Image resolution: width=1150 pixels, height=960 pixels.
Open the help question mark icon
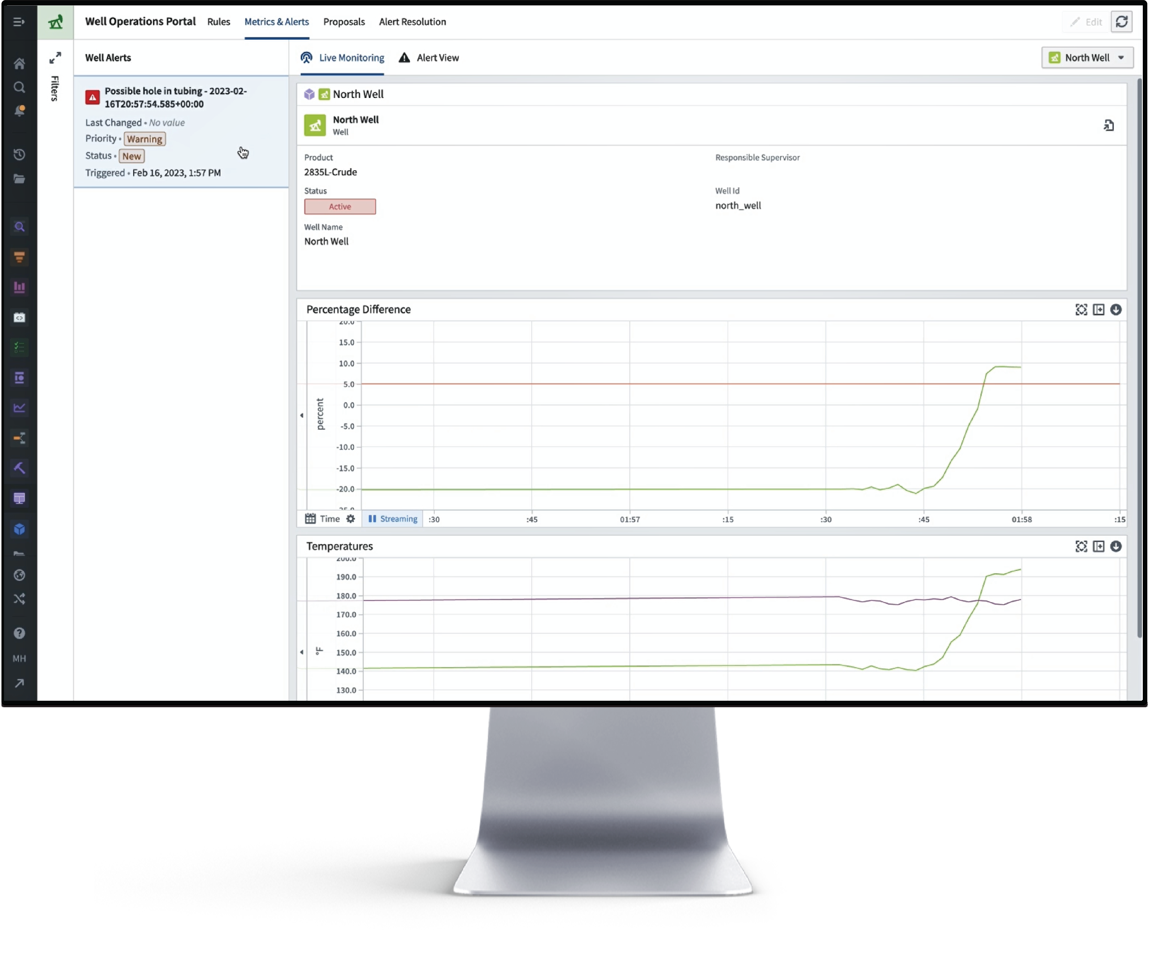click(x=19, y=634)
